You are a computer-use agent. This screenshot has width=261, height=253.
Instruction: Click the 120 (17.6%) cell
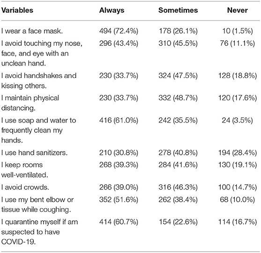(238, 98)
